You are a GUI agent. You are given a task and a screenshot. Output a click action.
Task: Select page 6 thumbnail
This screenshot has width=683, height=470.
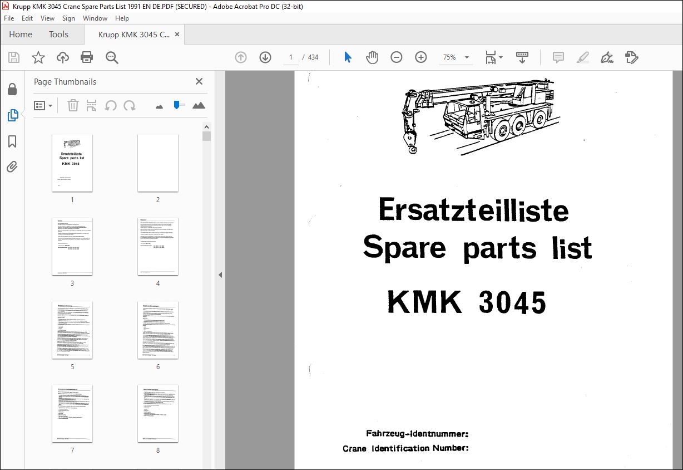click(x=158, y=330)
